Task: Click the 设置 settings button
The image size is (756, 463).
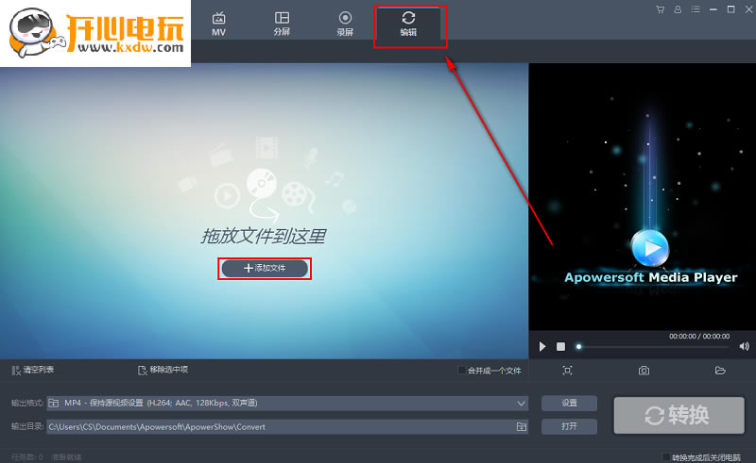Action: (569, 403)
